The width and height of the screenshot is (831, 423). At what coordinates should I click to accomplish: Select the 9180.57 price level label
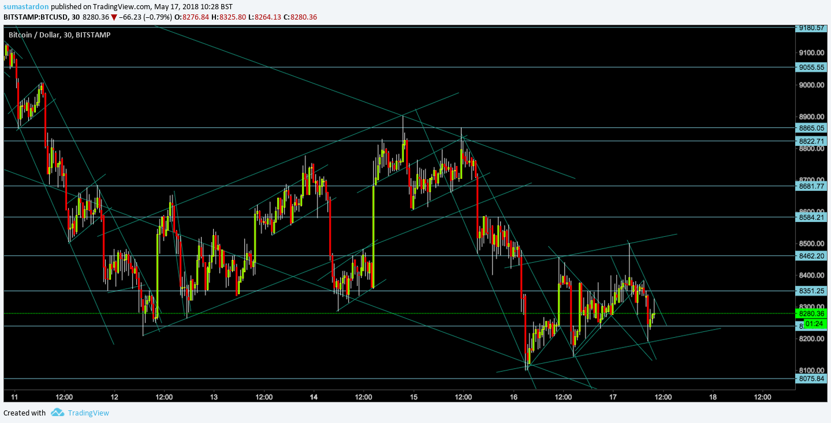click(x=811, y=28)
